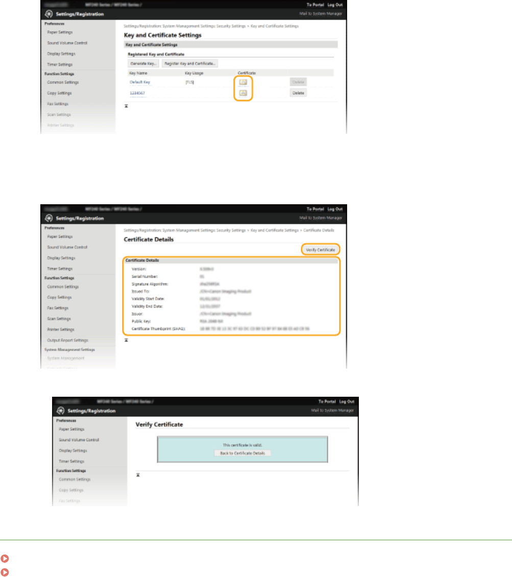512x577 pixels.
Task: Open Sound Volume Control on Certificate Details screen
Action: [x=67, y=247]
